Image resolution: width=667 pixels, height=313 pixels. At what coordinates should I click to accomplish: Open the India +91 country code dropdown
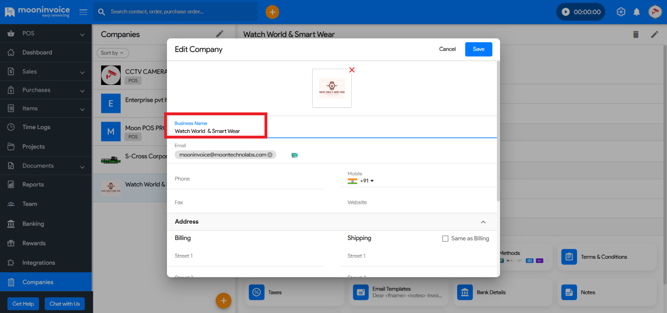pos(361,181)
